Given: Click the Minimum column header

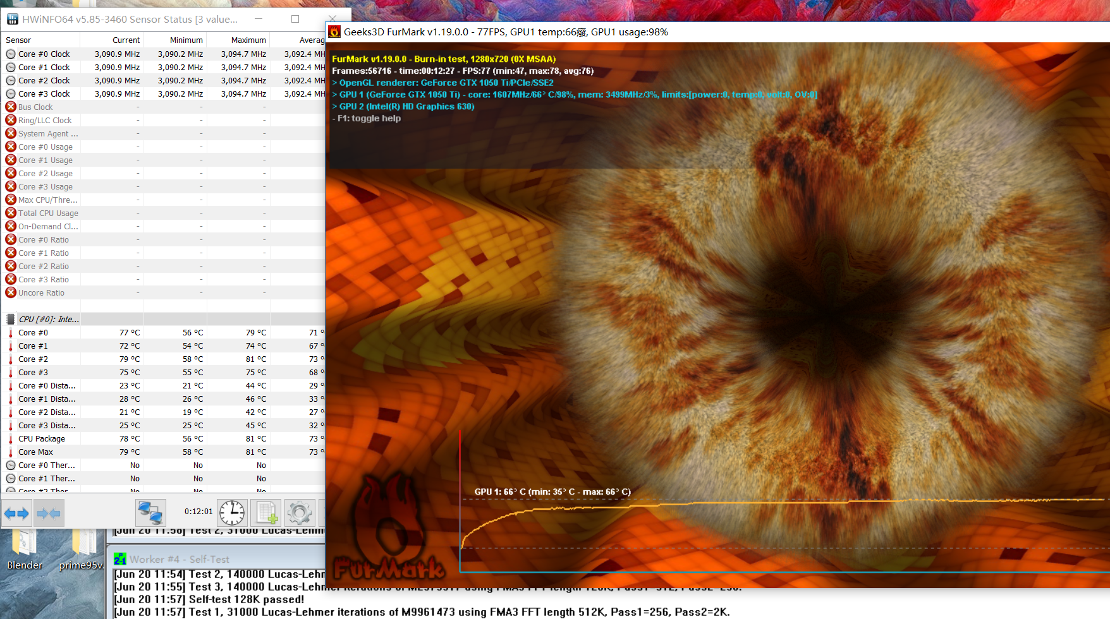Looking at the screenshot, I should [186, 40].
